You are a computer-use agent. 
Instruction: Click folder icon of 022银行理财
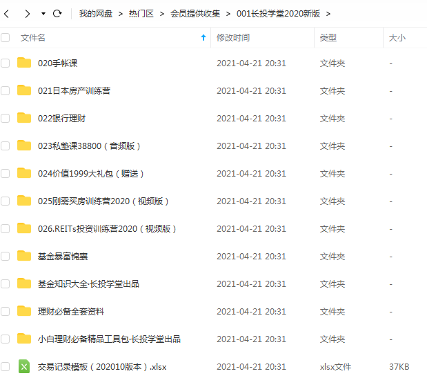(24, 118)
